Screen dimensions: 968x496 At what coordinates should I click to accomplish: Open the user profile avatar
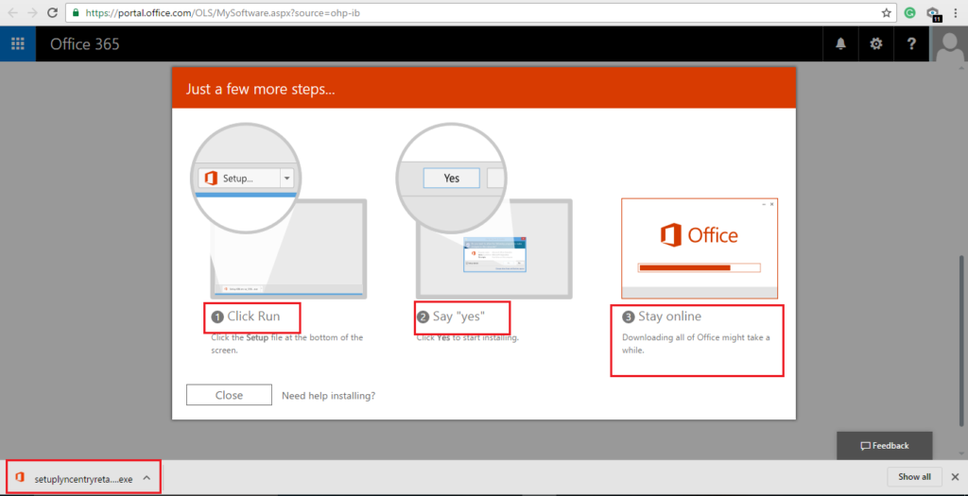(949, 43)
